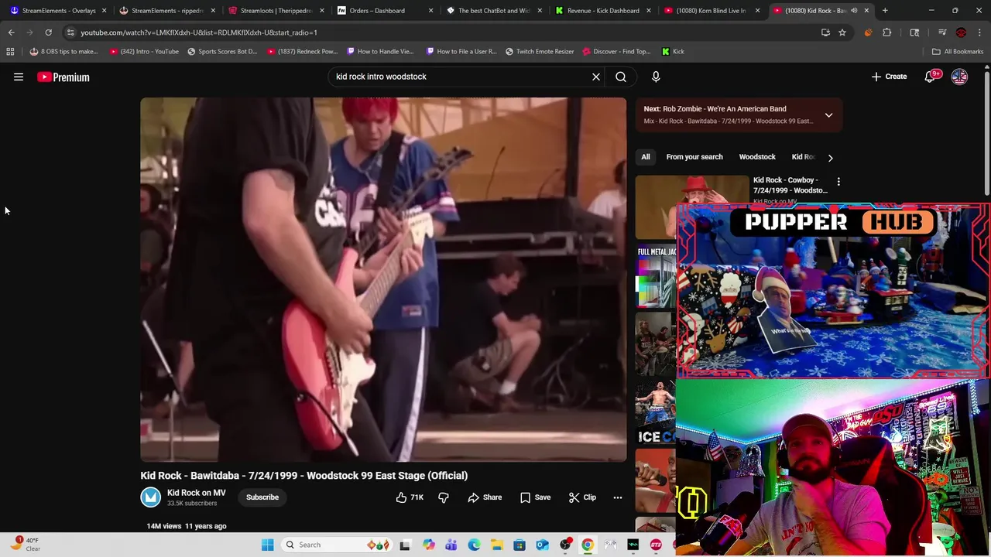Go to the YouTube Premium home logo
The width and height of the screenshot is (991, 557).
point(63,77)
